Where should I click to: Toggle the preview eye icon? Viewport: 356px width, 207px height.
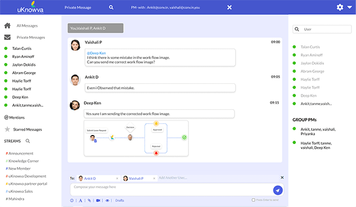click(x=107, y=200)
